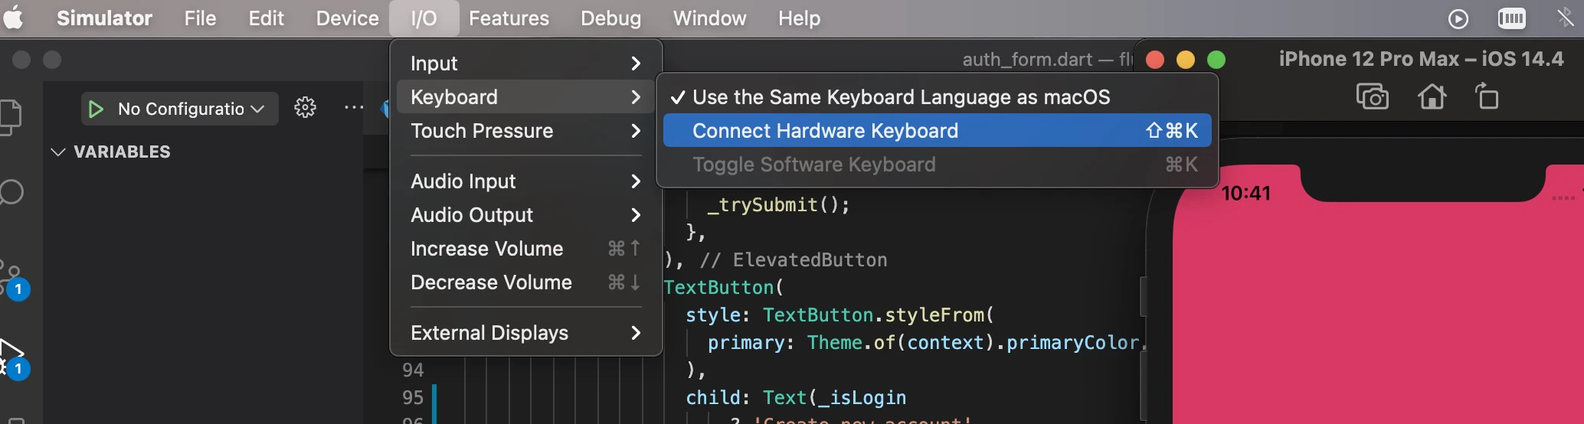This screenshot has width=1584, height=424.
Task: Choose Increase Volume
Action: [x=525, y=248]
